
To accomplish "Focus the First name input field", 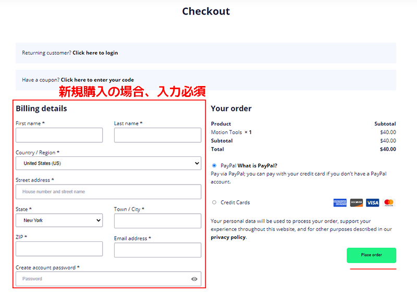I will (x=59, y=135).
